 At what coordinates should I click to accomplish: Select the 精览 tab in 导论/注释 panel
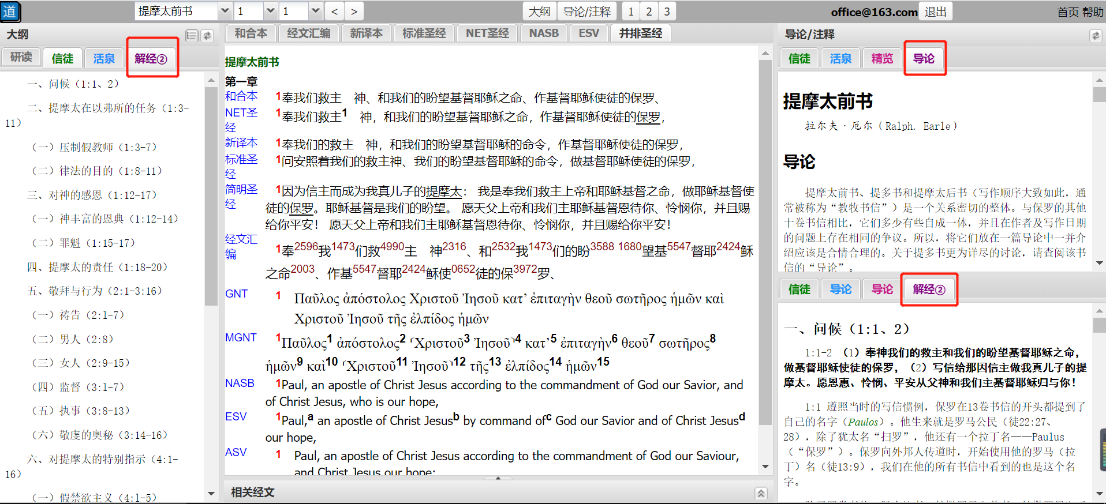tap(881, 58)
